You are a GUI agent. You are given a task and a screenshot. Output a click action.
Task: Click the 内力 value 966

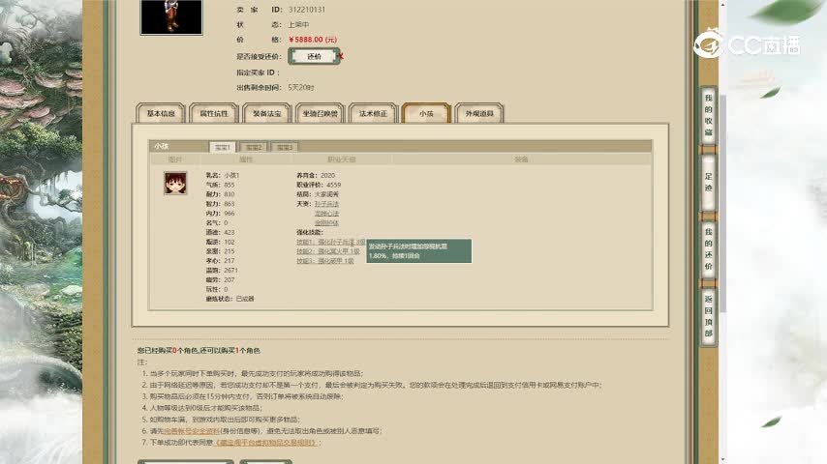pos(230,214)
